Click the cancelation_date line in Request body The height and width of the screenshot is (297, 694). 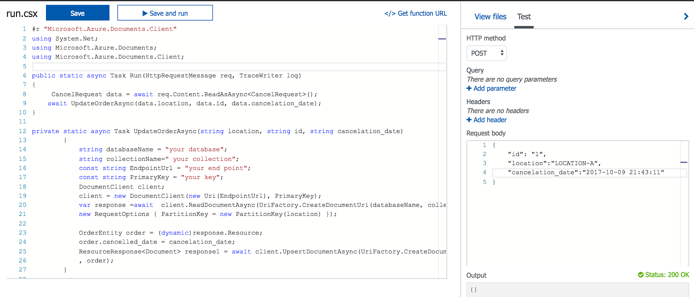pos(586,173)
